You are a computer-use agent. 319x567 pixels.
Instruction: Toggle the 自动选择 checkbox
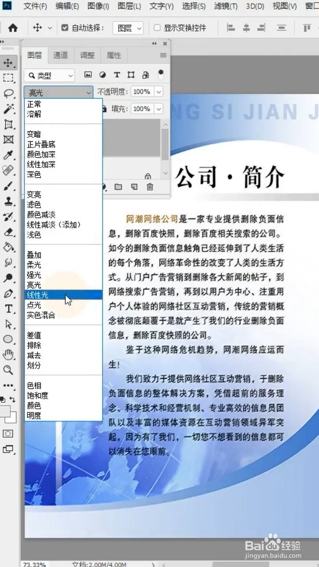coord(65,27)
